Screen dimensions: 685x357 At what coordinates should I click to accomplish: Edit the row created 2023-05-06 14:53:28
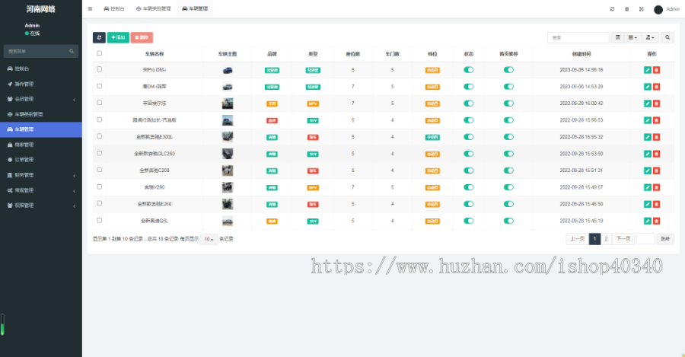coord(648,87)
